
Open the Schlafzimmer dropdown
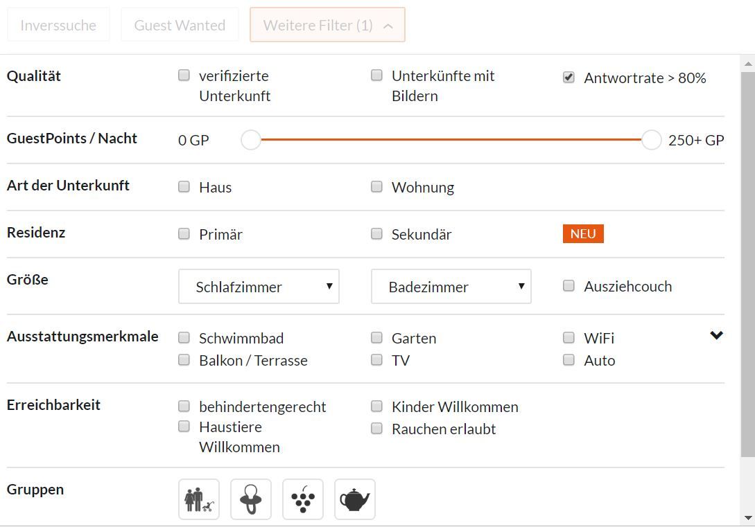259,287
